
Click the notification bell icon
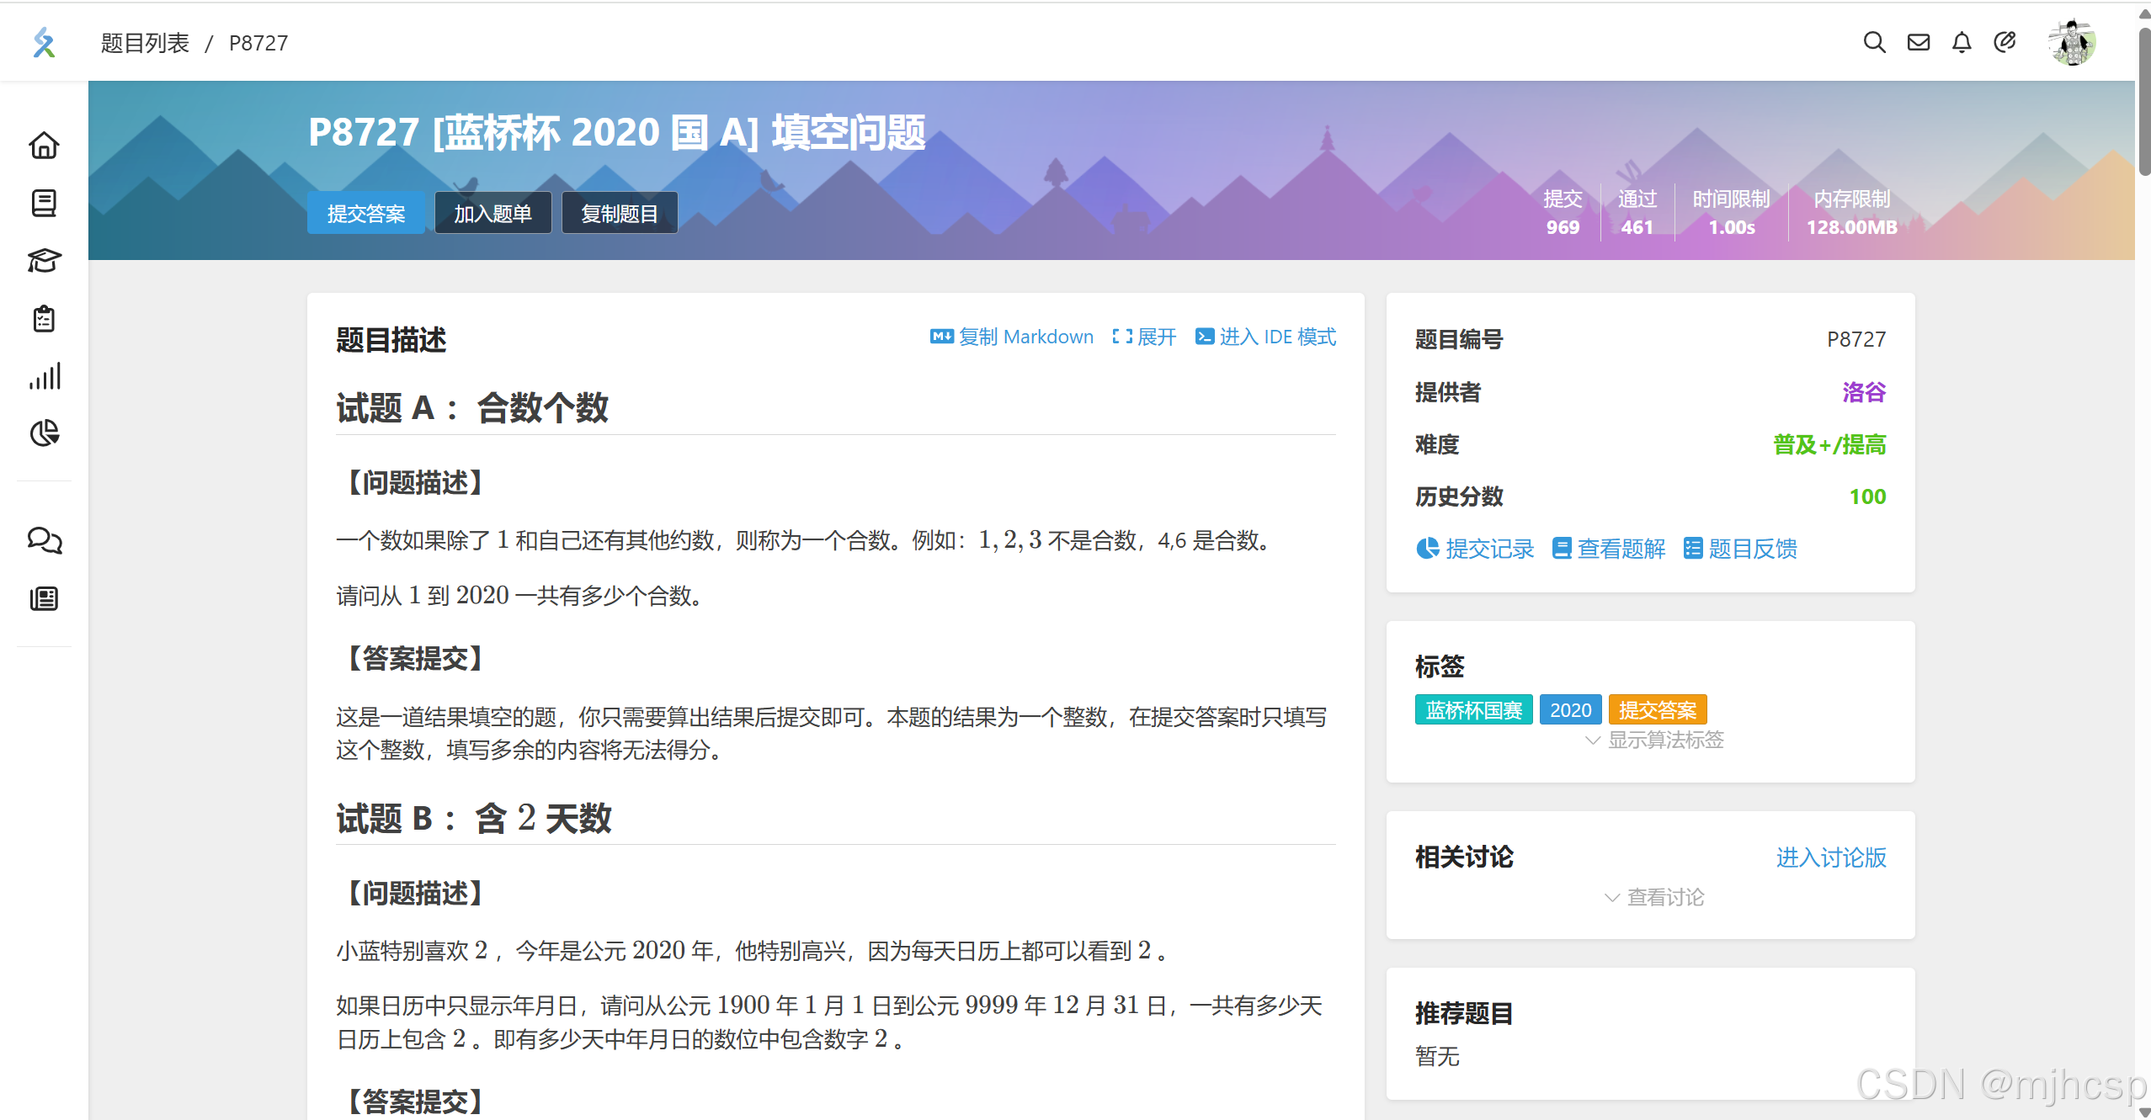click(x=1961, y=42)
